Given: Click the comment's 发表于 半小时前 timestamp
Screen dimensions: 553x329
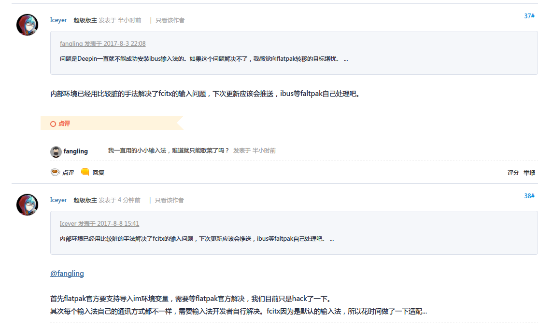Looking at the screenshot, I should [254, 151].
